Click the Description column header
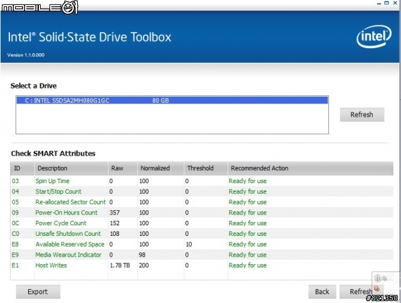This screenshot has width=401, height=303. [x=71, y=168]
